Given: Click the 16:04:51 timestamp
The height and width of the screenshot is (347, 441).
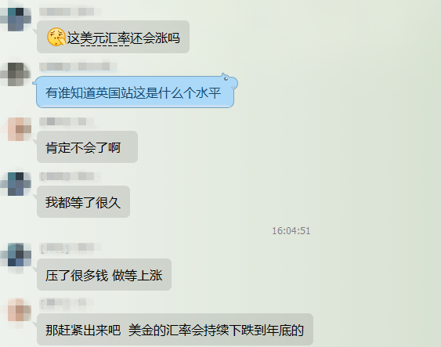Looking at the screenshot, I should 291,231.
